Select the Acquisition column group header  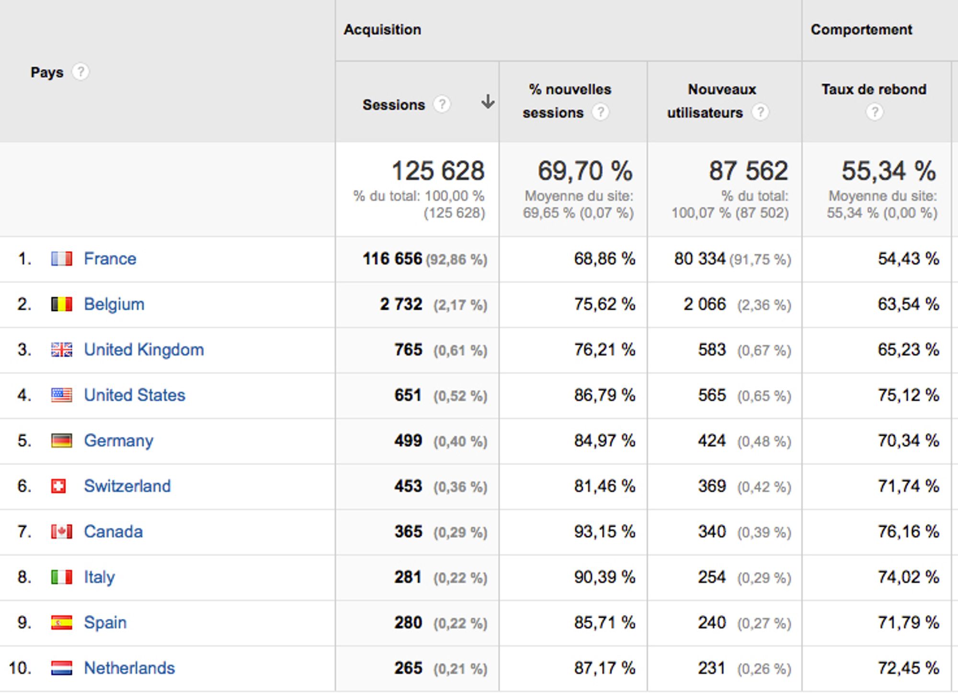pyautogui.click(x=382, y=30)
